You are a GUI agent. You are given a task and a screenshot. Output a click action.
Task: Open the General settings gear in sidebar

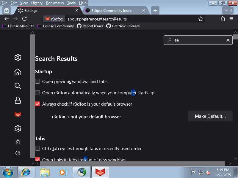coord(18,58)
